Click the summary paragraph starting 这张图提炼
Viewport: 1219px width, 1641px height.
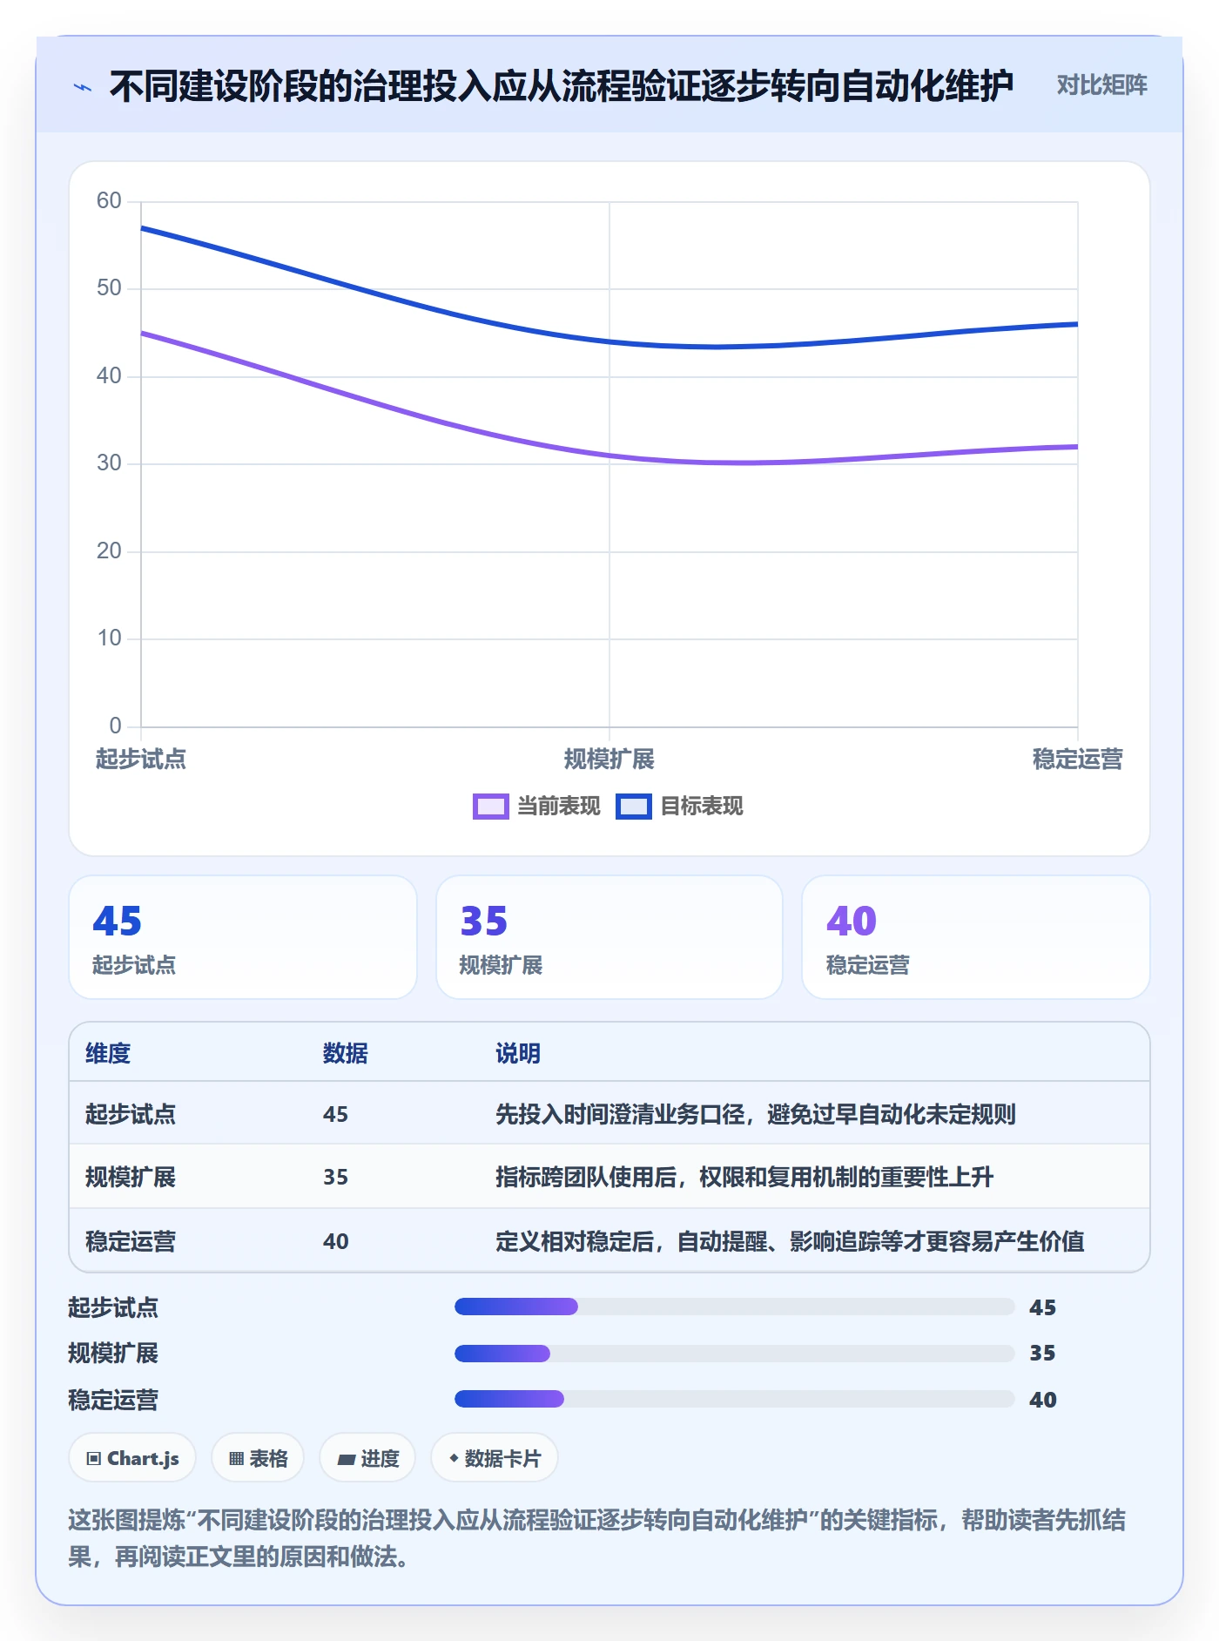point(597,1538)
